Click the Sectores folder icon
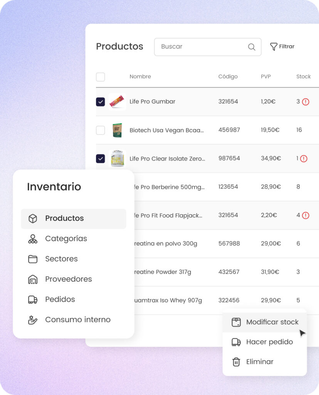 (33, 259)
